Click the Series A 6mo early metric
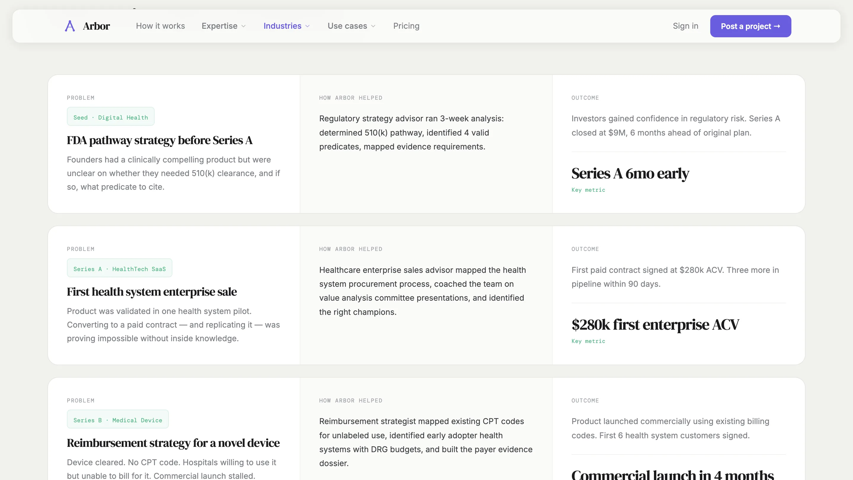Viewport: 853px width, 480px height. pyautogui.click(x=630, y=173)
